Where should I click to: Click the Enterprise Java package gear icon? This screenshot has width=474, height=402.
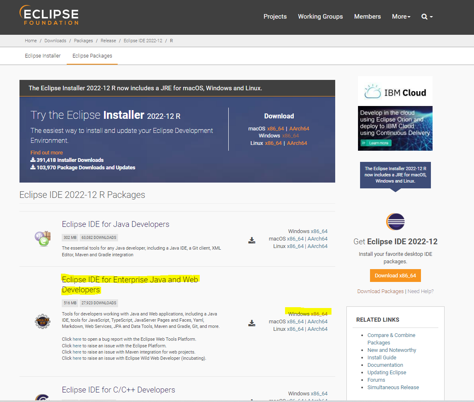pyautogui.click(x=43, y=321)
